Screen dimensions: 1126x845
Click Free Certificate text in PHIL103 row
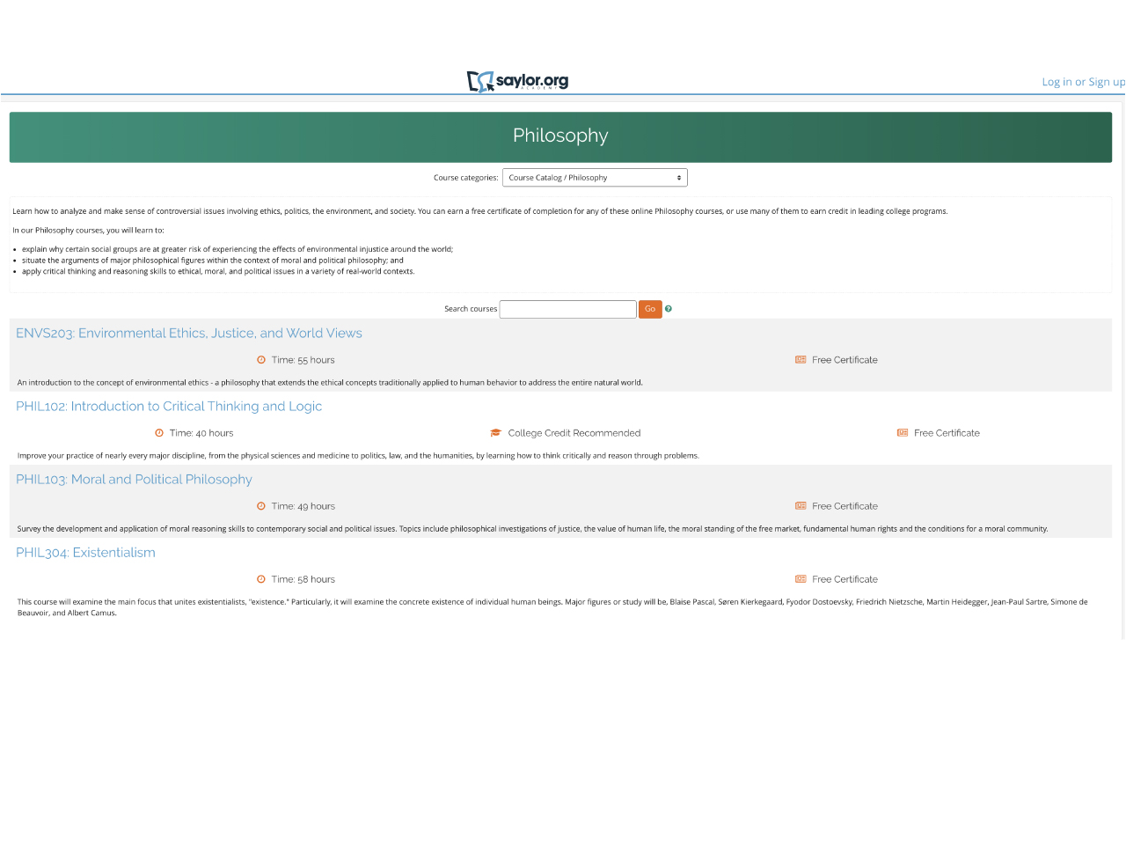[844, 506]
